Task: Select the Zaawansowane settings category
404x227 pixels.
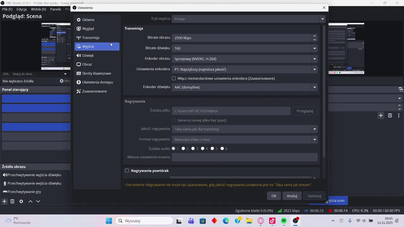Action: pyautogui.click(x=97, y=91)
